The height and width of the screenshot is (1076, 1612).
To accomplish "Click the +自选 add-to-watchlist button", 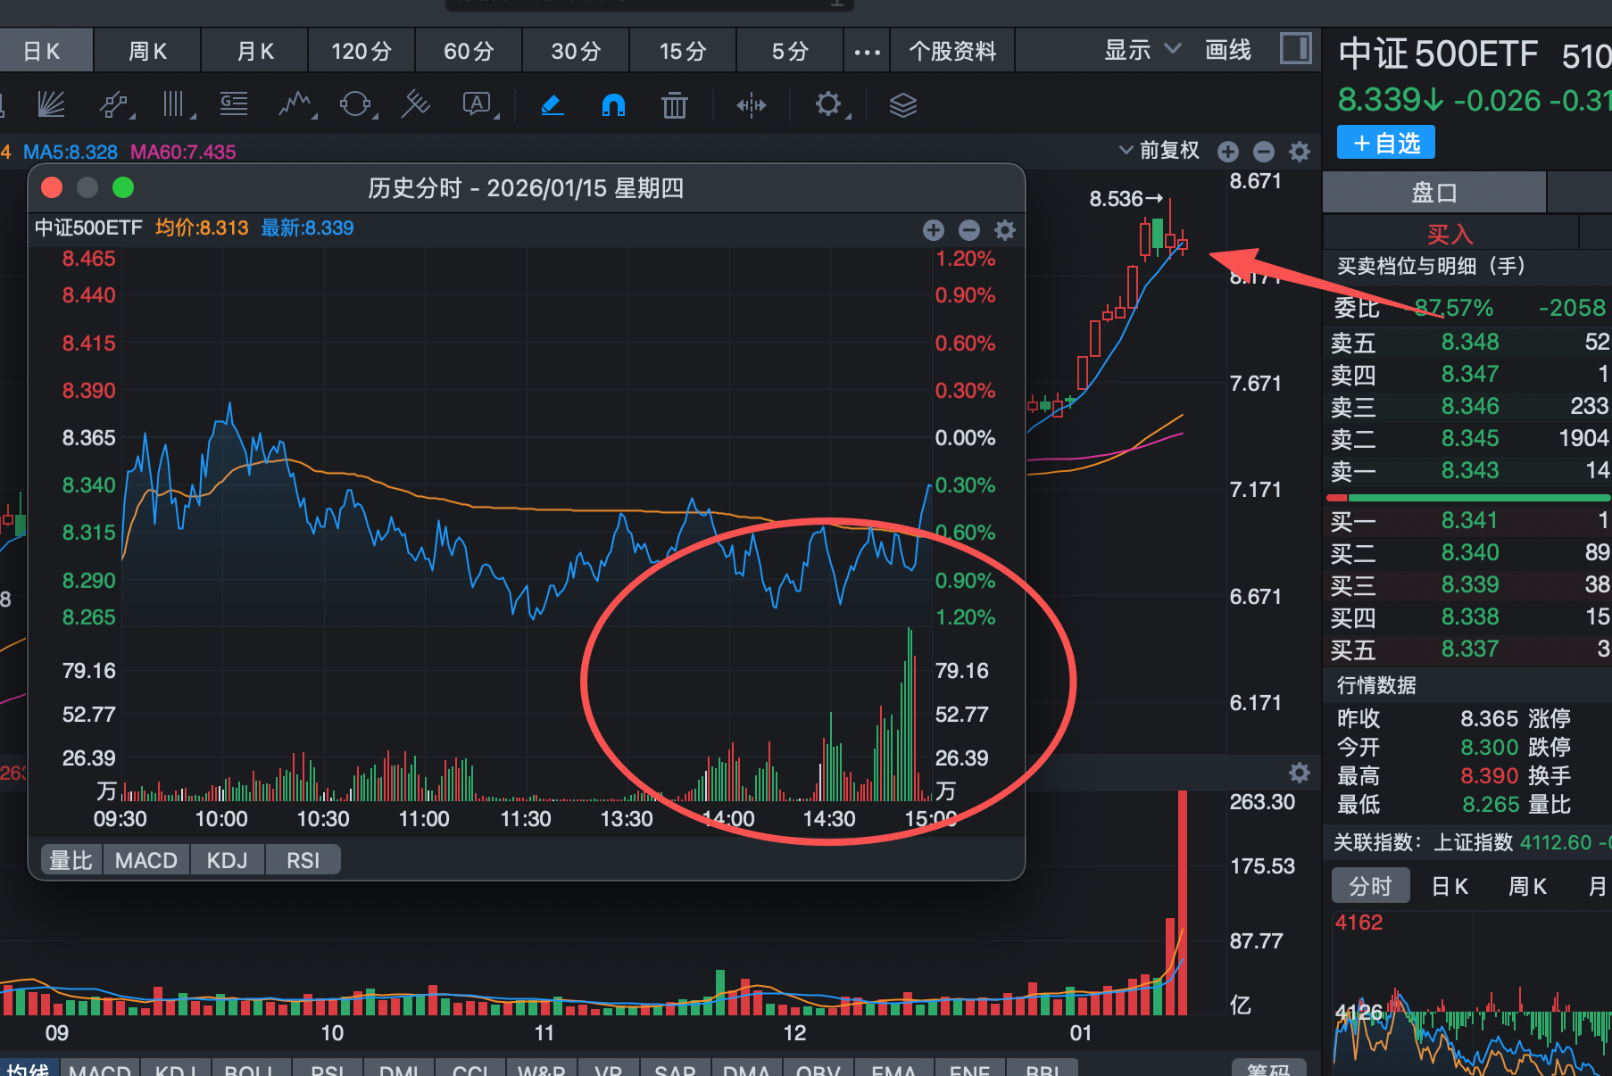I will pos(1385,142).
